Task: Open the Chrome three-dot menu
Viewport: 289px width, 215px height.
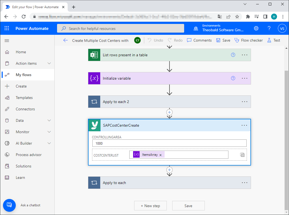Action: tap(283, 17)
